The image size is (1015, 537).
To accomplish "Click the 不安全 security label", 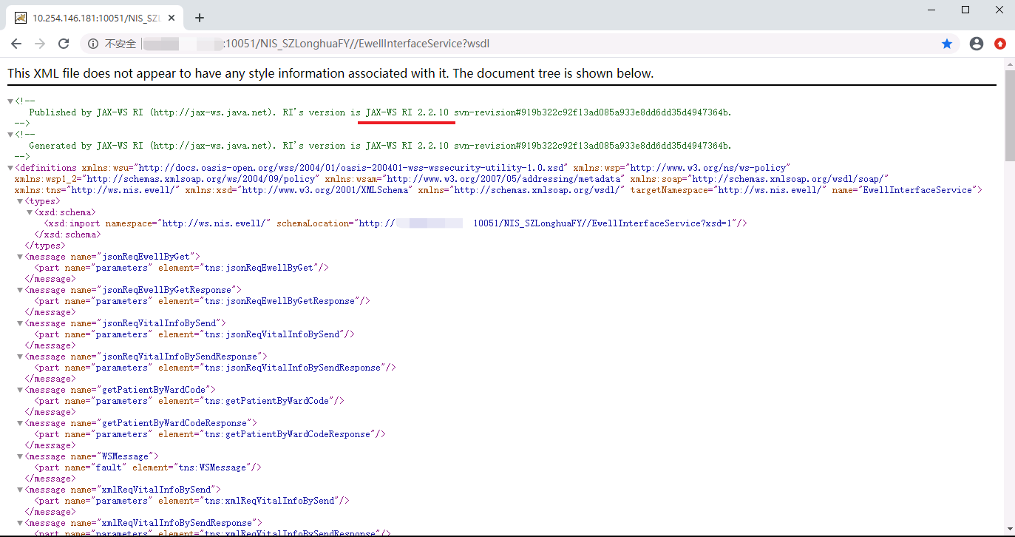I will [120, 44].
